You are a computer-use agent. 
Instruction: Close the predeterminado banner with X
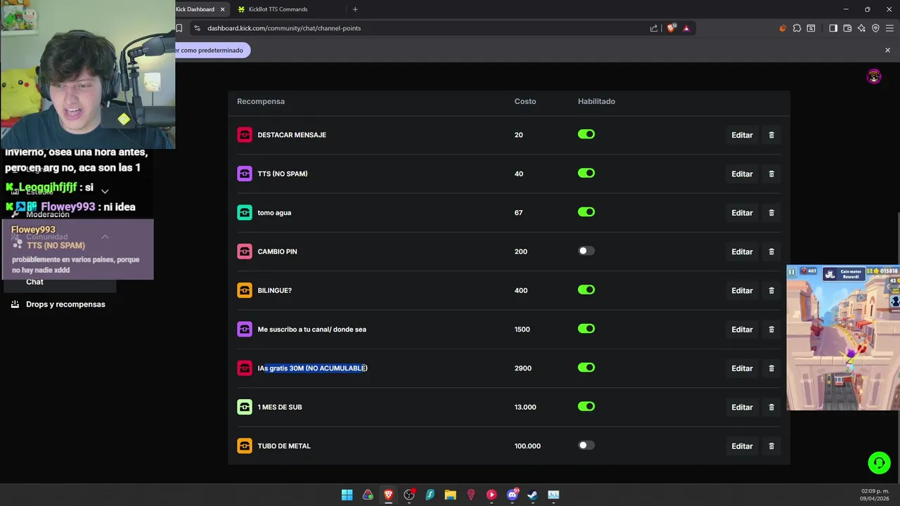tap(887, 50)
